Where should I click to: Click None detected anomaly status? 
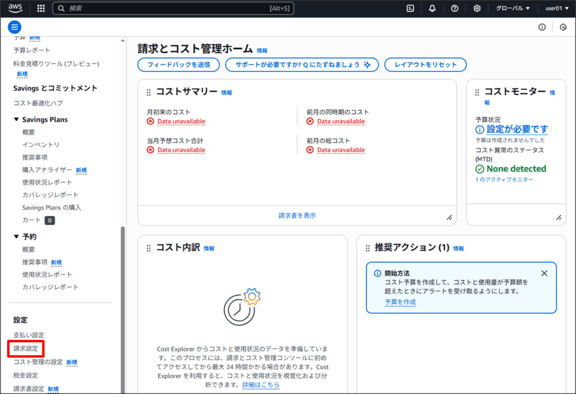(516, 169)
